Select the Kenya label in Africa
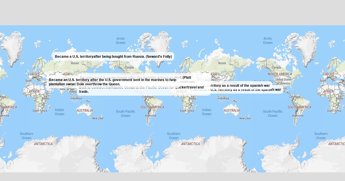Screen dimensions: 345x181 45,99
